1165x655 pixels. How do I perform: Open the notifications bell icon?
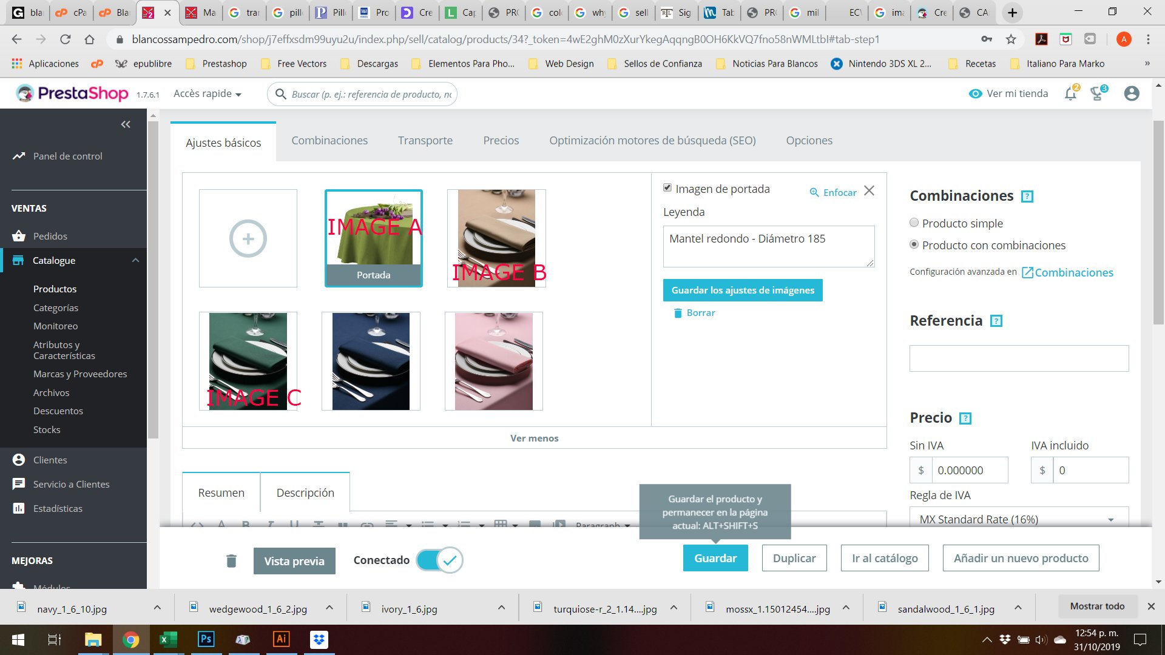point(1070,93)
